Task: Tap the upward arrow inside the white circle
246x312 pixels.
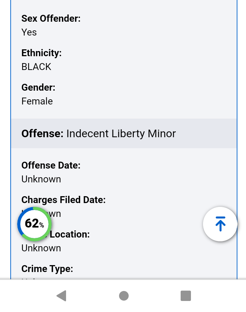Action: pos(220,224)
